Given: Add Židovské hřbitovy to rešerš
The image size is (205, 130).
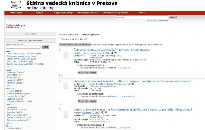Looking at the screenshot, I should coord(88,73).
